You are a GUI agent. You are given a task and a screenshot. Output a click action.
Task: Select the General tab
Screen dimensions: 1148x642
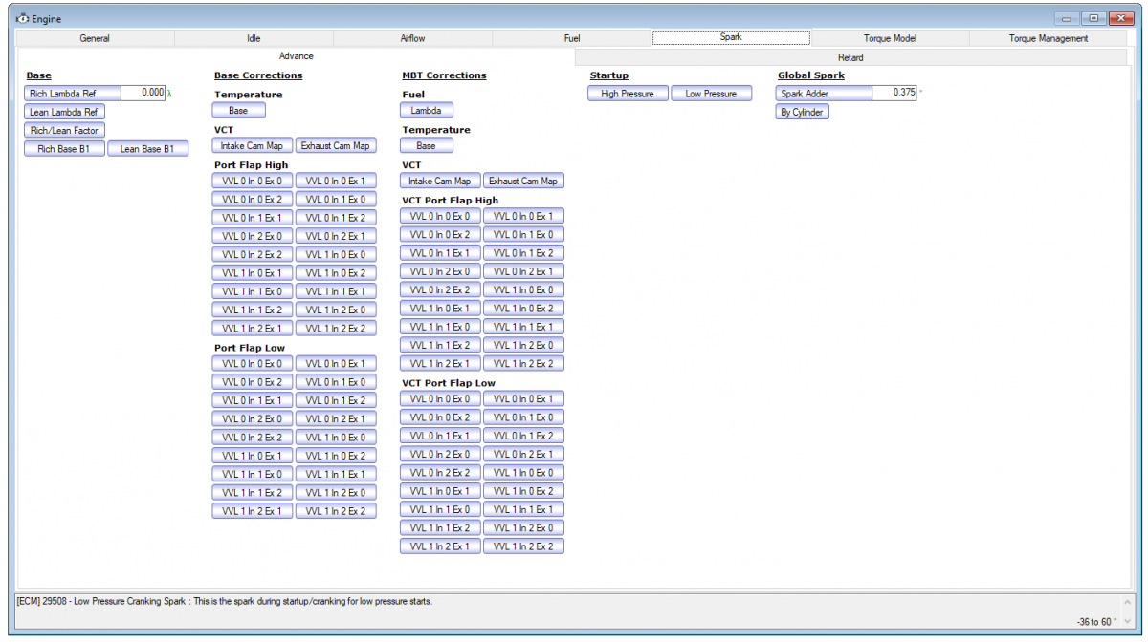tap(94, 37)
